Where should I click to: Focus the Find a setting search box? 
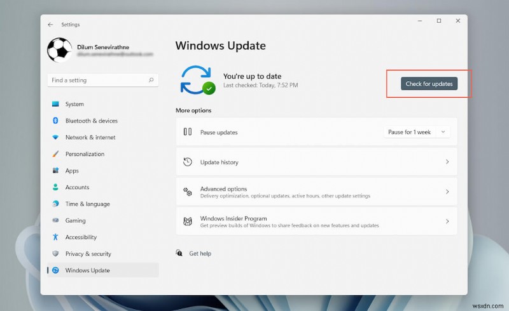pos(103,80)
